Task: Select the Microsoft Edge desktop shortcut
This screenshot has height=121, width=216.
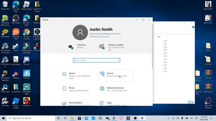Action: 16,6
